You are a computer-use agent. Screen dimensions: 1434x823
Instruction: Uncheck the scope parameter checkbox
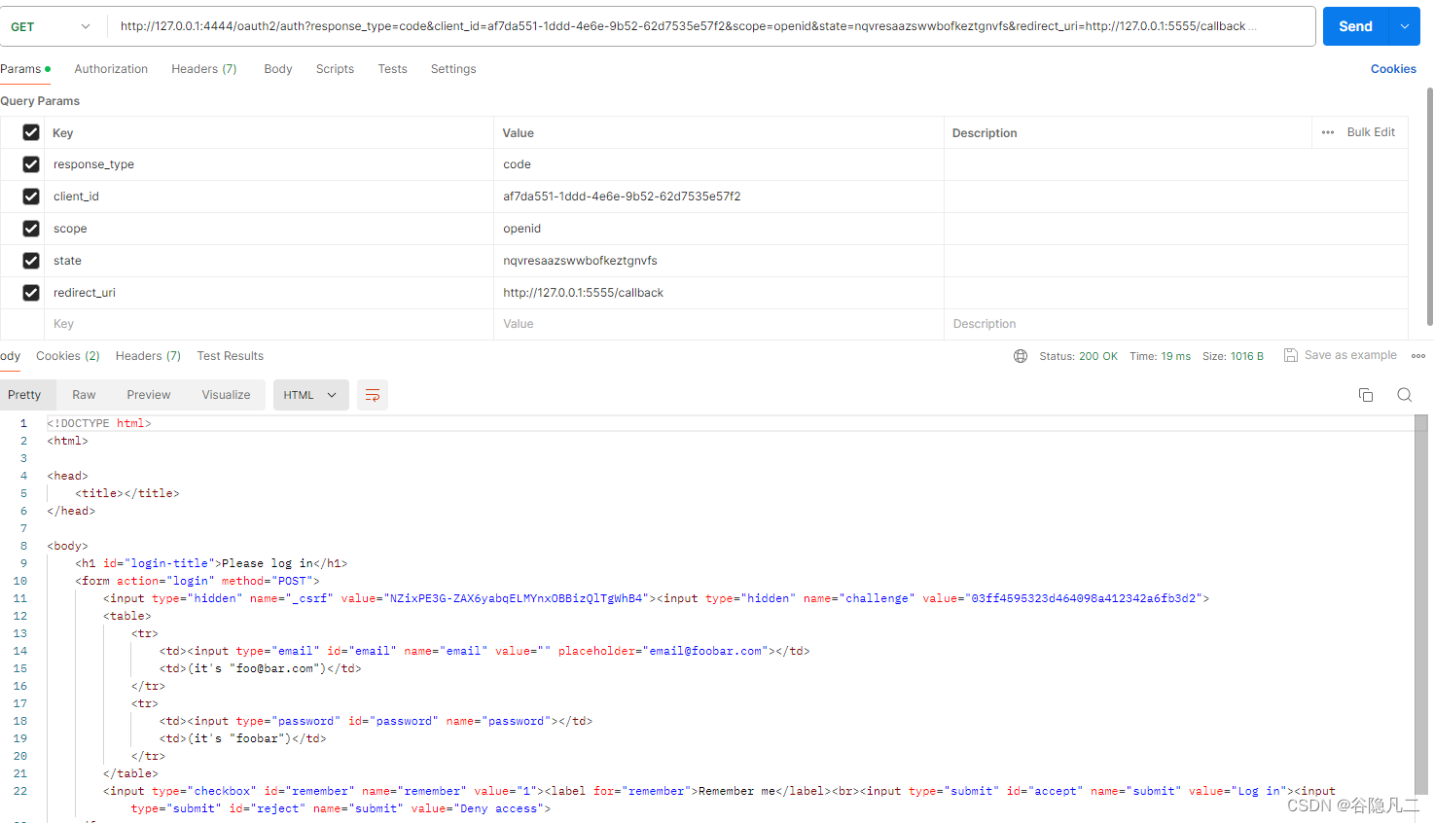31,229
